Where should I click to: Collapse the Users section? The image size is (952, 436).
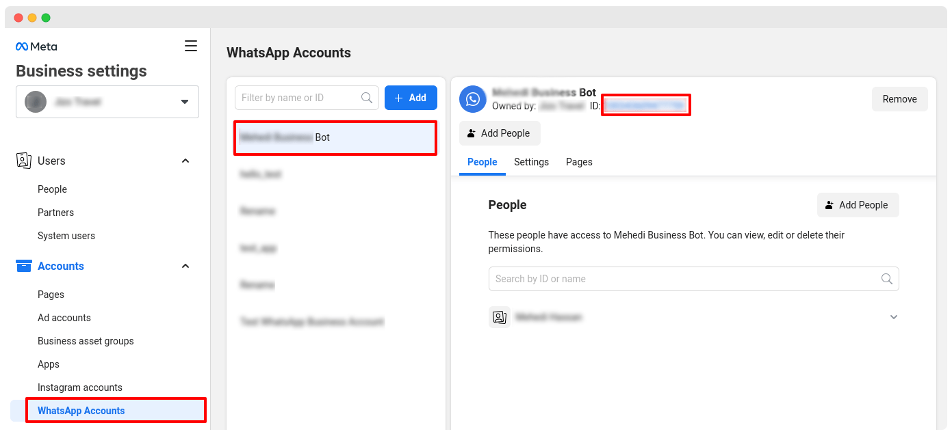pyautogui.click(x=185, y=161)
